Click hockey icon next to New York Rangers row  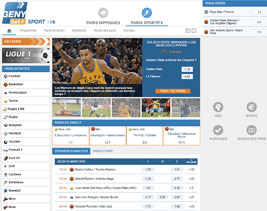[72, 197]
